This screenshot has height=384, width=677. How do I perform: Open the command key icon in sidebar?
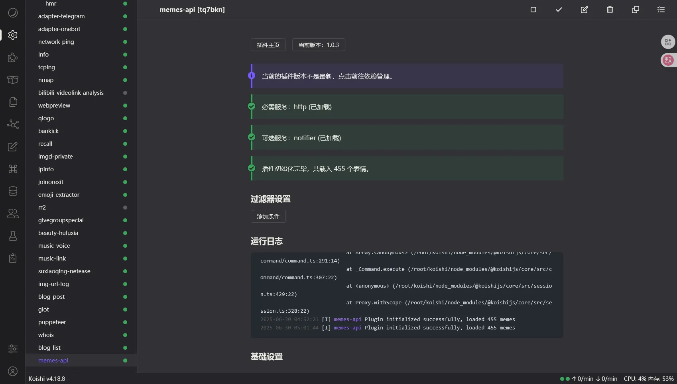point(13,169)
